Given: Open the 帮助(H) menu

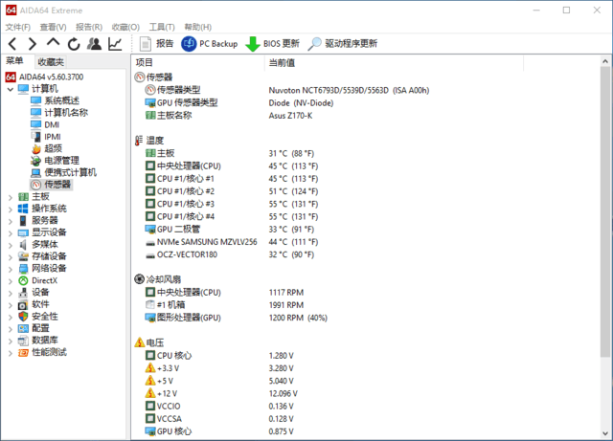Looking at the screenshot, I should [x=198, y=27].
